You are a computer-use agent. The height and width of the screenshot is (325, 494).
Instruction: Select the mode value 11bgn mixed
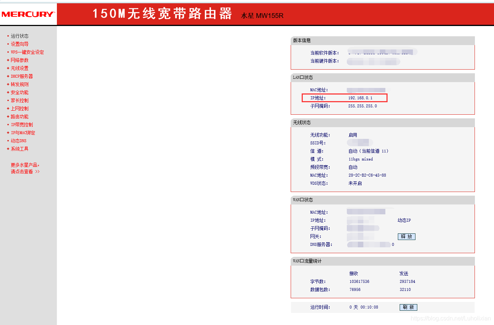tap(360, 159)
